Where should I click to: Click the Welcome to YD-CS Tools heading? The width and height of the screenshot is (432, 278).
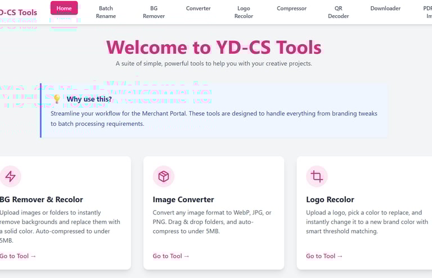tap(214, 47)
